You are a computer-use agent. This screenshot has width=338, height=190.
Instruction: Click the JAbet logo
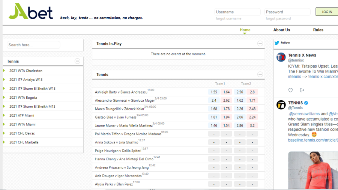(x=31, y=12)
